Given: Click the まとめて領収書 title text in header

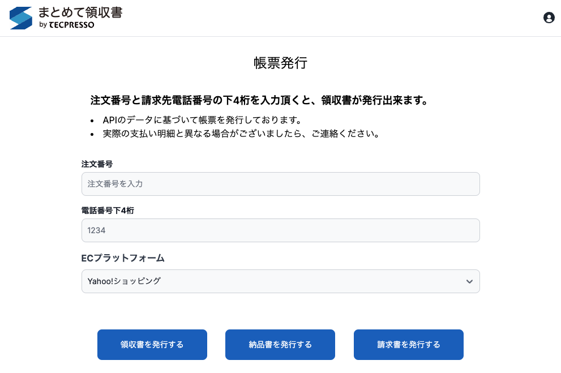Looking at the screenshot, I should coord(80,12).
